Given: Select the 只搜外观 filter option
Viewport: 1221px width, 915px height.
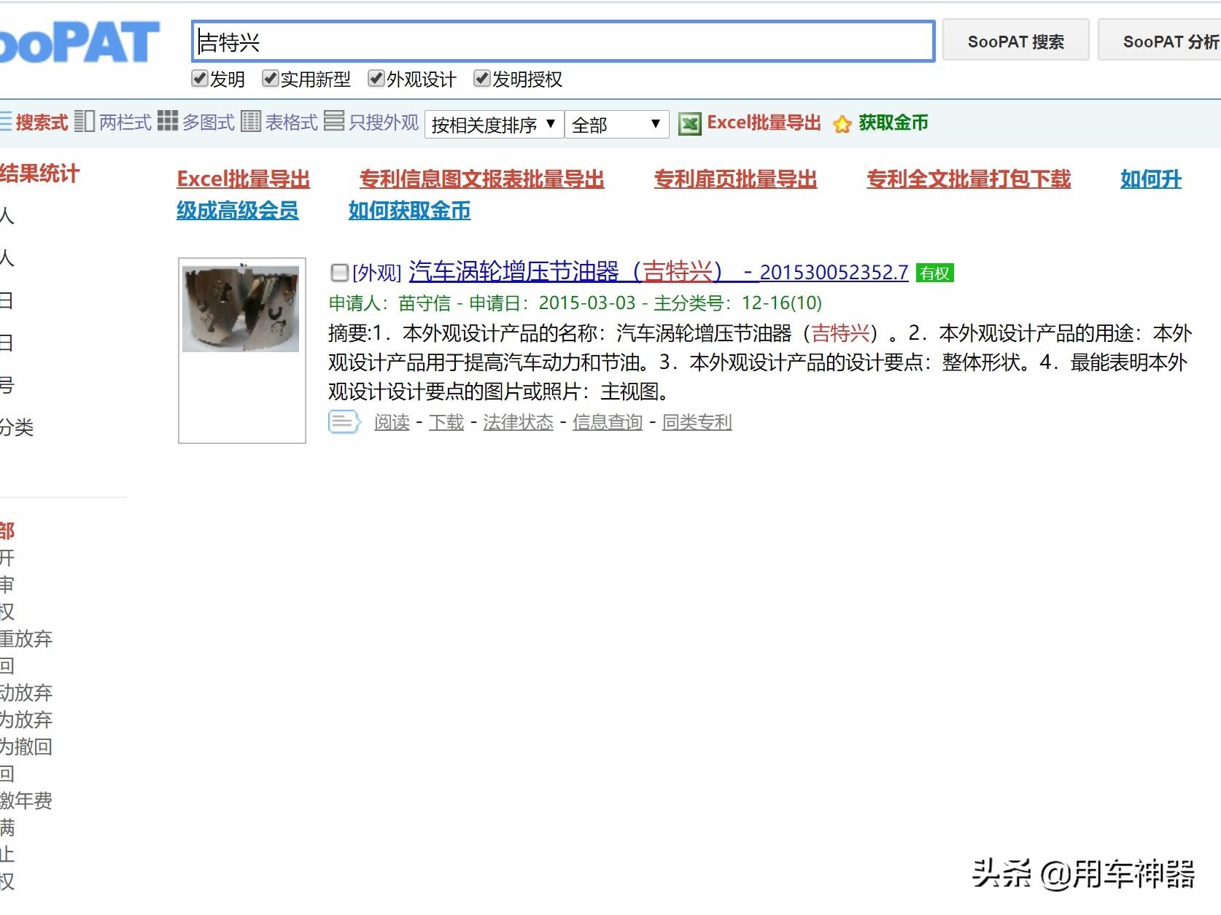Looking at the screenshot, I should 384,122.
